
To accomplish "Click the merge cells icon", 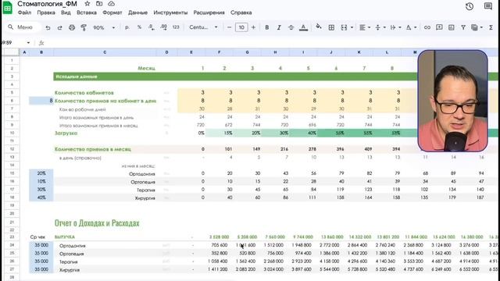I will [344, 28].
